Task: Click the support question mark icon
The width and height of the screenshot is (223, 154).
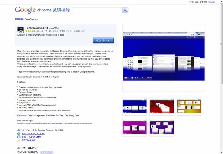Action: pyautogui.click(x=19, y=137)
